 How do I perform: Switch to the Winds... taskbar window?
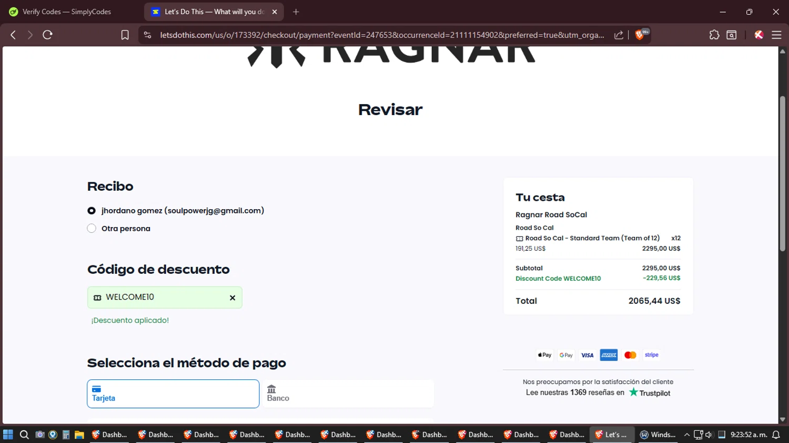coord(657,435)
